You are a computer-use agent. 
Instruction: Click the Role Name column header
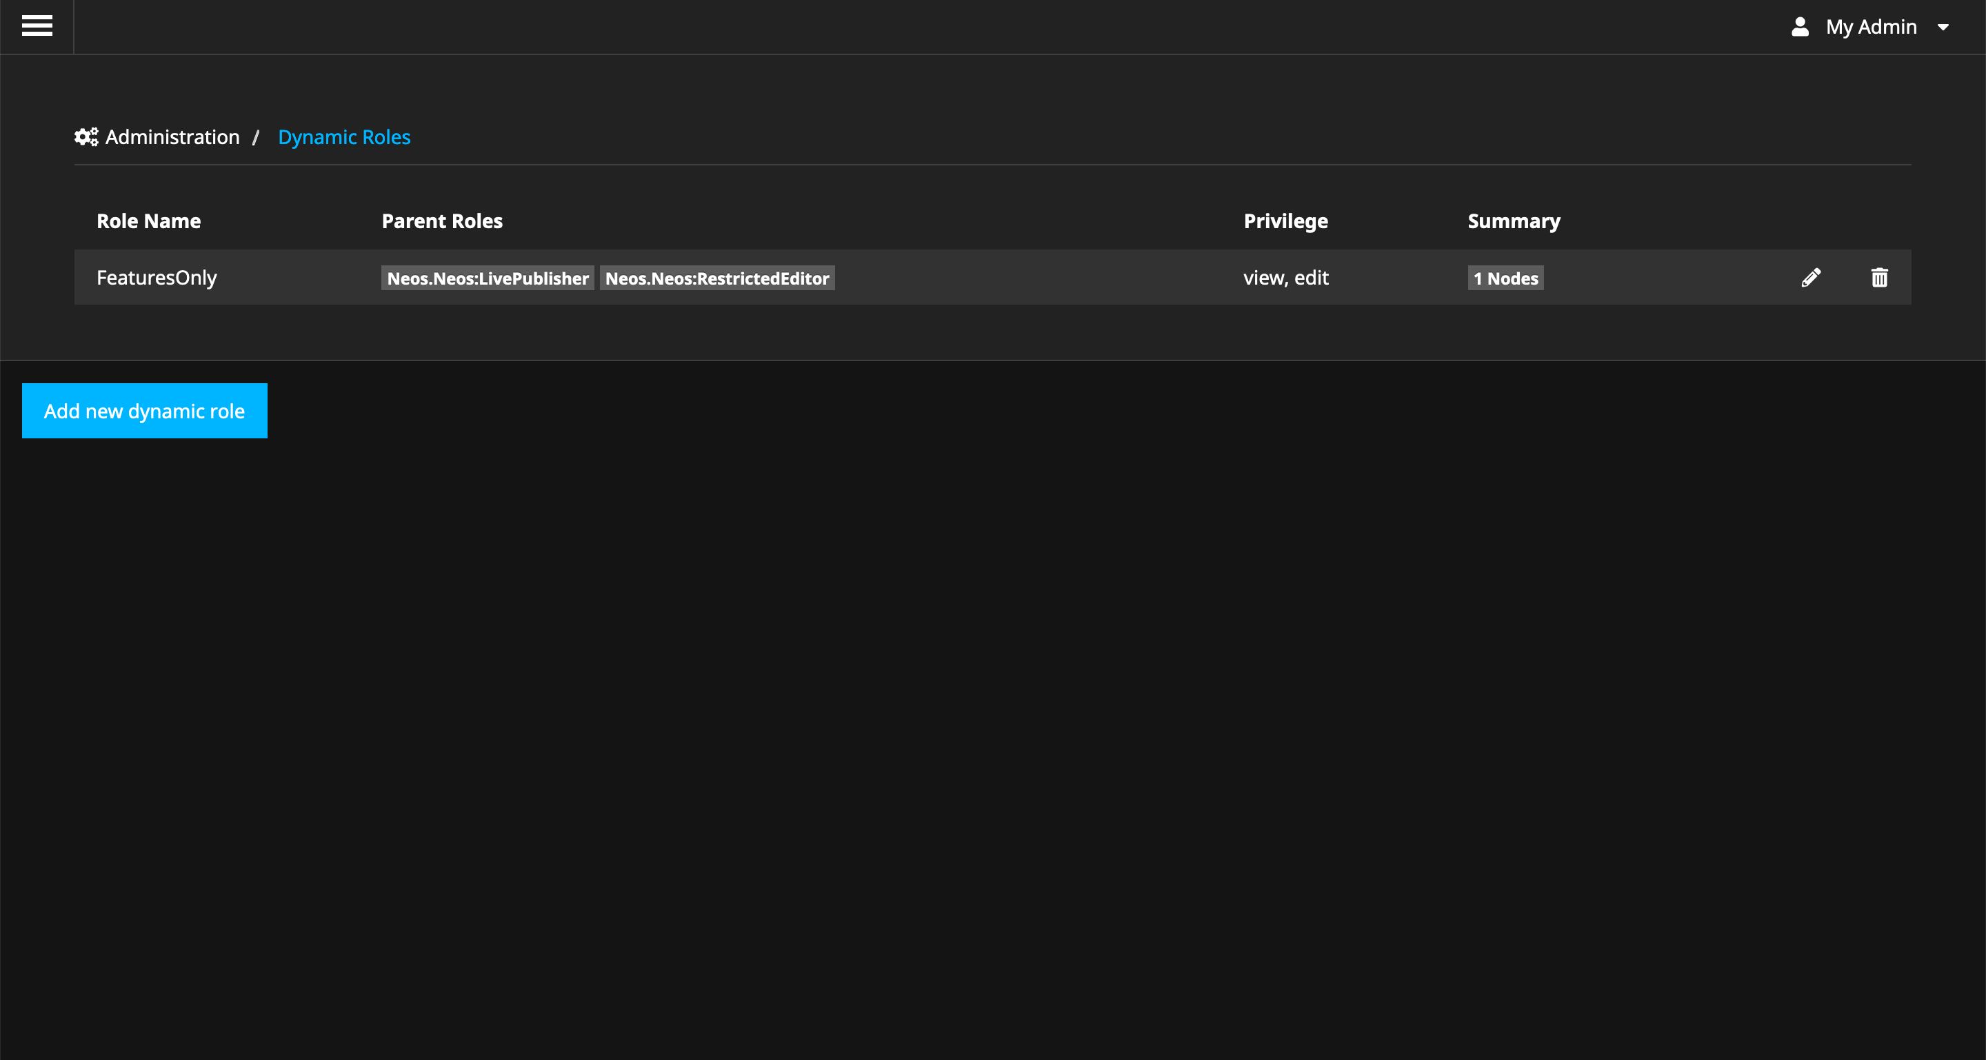148,221
